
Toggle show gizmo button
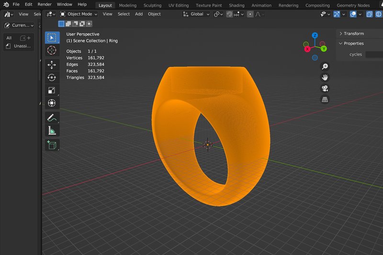tap(337, 14)
